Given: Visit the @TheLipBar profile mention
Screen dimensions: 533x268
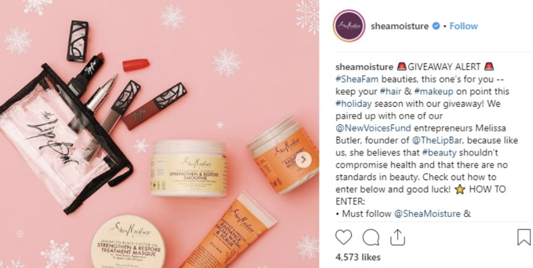Looking at the screenshot, I should point(437,141).
